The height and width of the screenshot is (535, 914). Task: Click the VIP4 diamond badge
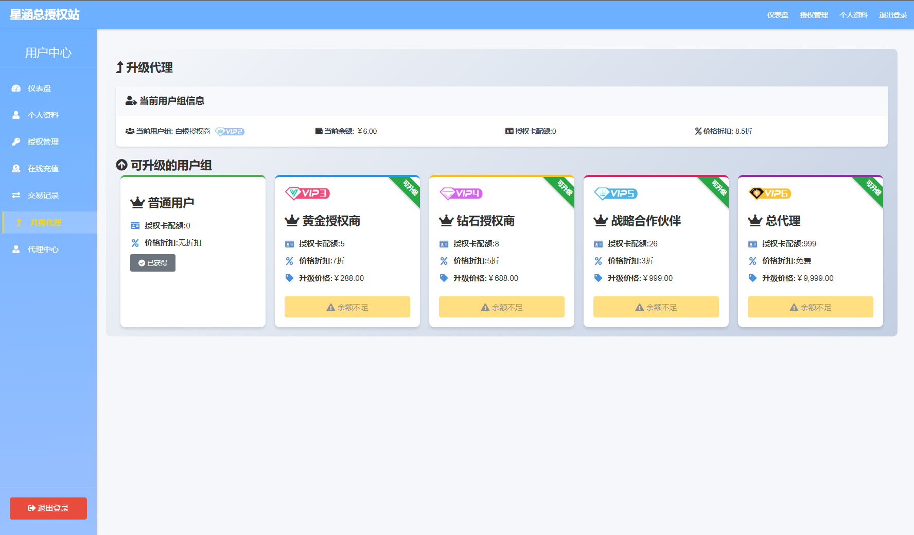(461, 193)
